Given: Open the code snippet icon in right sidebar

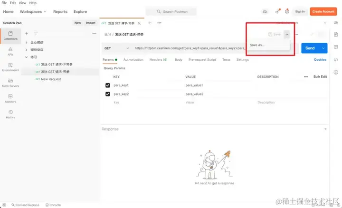Looking at the screenshot, I should 336,59.
